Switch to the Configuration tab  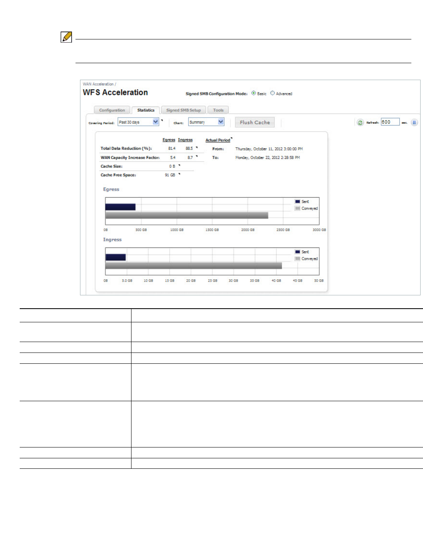pos(112,110)
